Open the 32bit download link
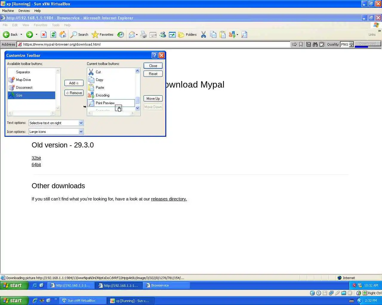Image resolution: width=382 pixels, height=305 pixels. click(x=36, y=158)
